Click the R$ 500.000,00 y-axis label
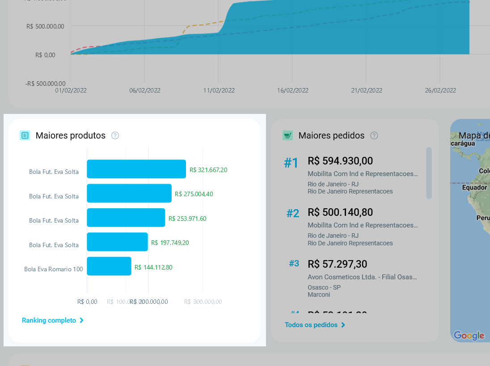Viewport: 490px width, 366px height. [45, 26]
